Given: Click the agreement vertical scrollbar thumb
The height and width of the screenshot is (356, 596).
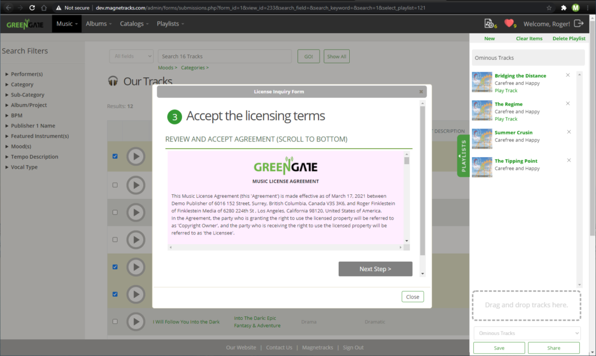Looking at the screenshot, I should [x=407, y=161].
